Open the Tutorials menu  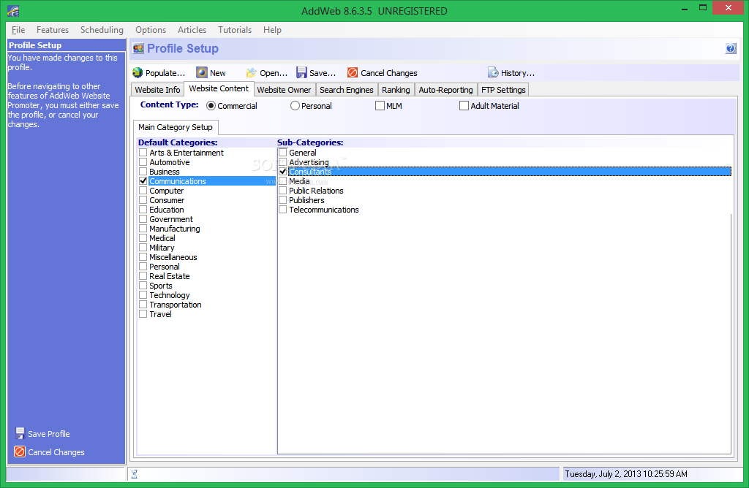[x=235, y=29]
